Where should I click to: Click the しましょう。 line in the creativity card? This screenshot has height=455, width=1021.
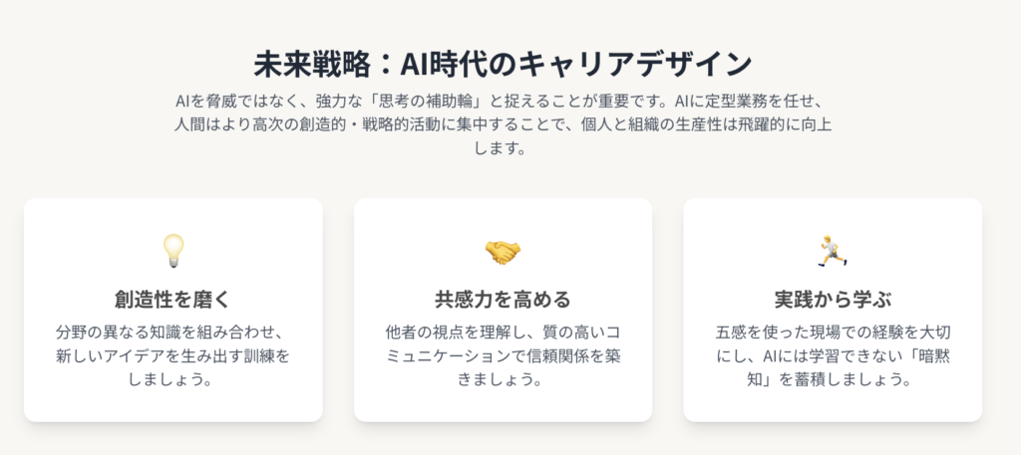point(173,380)
